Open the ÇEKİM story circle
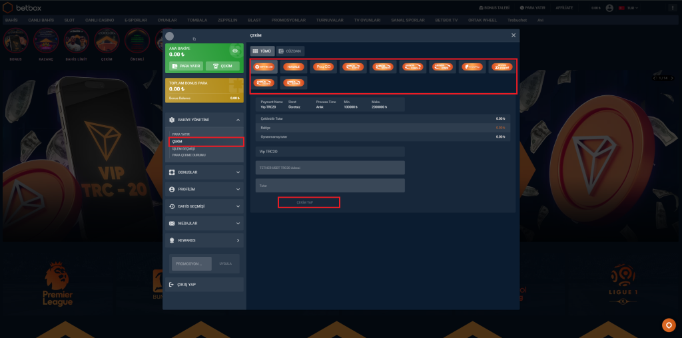 (107, 41)
